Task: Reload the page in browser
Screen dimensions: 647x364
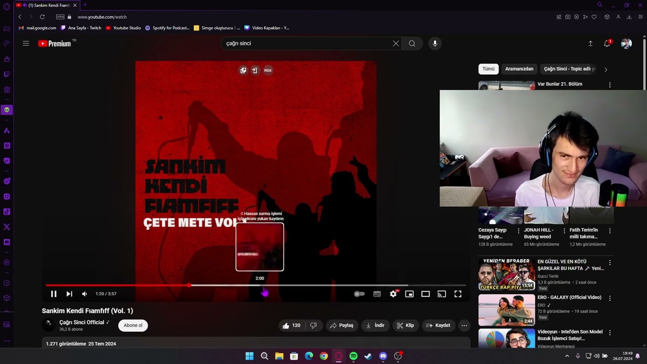Action: click(x=42, y=17)
